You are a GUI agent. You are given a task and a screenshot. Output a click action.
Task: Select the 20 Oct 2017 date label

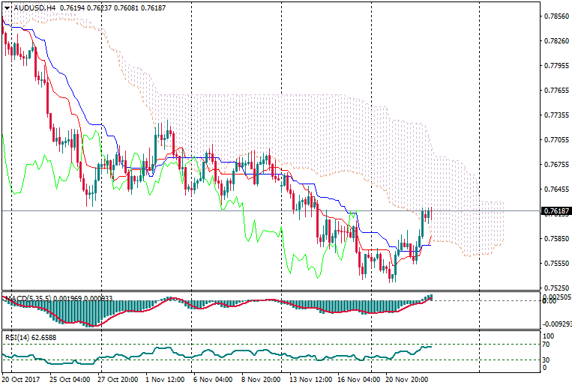pyautogui.click(x=19, y=380)
